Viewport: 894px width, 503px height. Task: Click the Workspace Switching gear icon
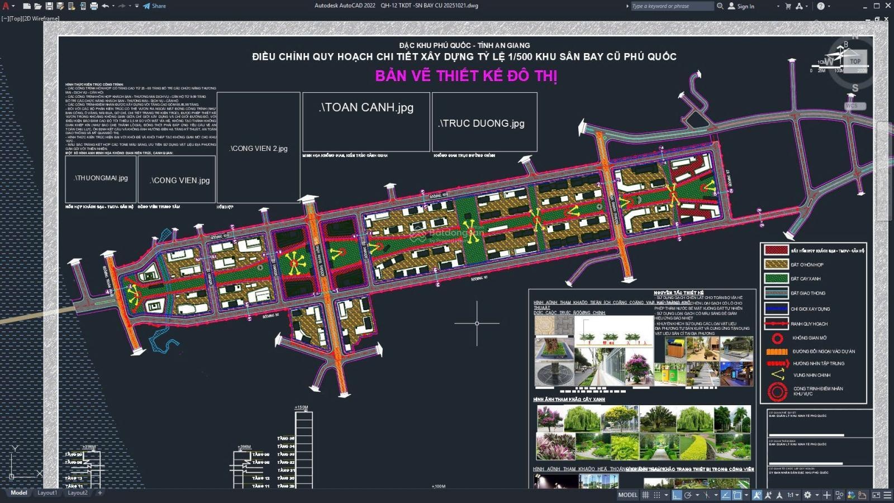807,495
